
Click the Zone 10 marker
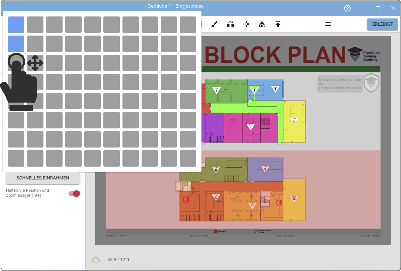294,199
